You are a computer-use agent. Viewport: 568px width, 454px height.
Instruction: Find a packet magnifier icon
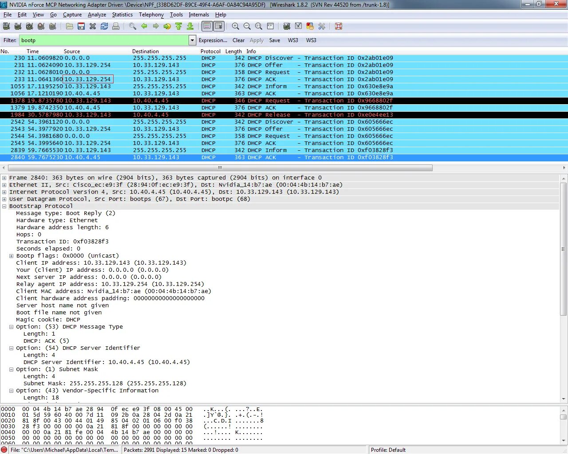pyautogui.click(x=133, y=26)
